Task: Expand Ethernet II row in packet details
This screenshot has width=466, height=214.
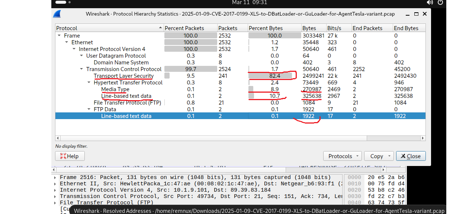Action: tap(55, 184)
